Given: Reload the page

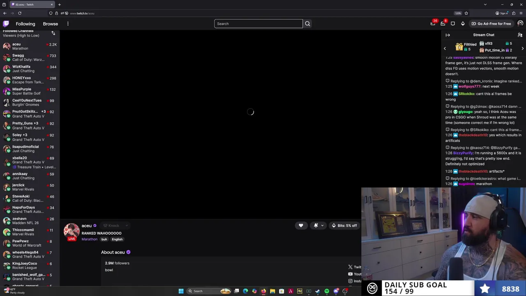Looking at the screenshot, I should (x=19, y=13).
